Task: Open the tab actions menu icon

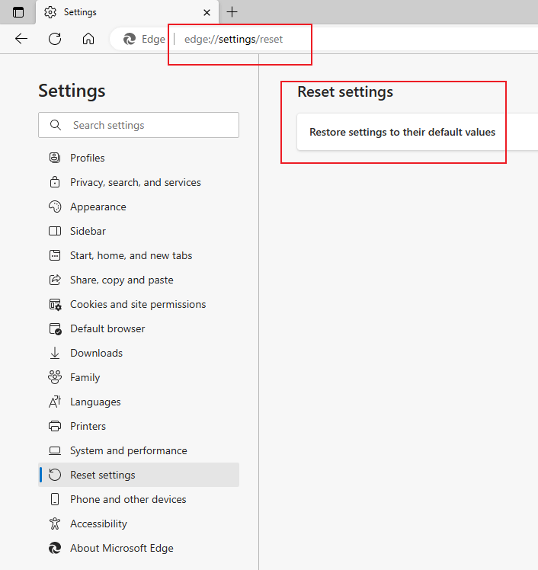Action: point(18,12)
